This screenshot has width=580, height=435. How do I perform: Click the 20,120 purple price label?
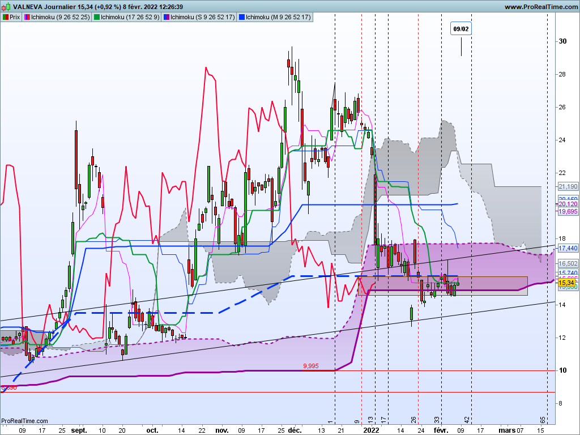point(568,204)
